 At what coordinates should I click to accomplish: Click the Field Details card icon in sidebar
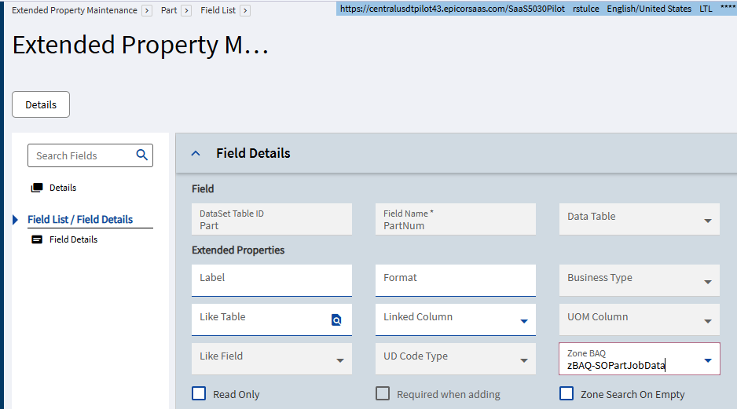point(37,240)
